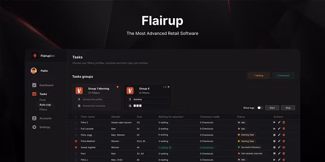Click the Starting Task status in Filtre Jogg row
325x162 pixels.
point(246,135)
